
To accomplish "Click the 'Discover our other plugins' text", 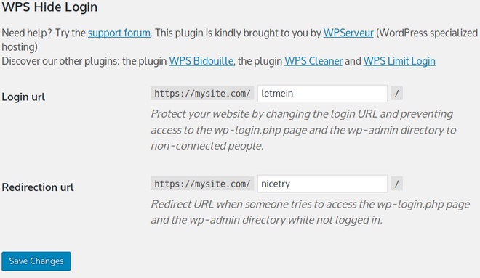I will (60, 61).
